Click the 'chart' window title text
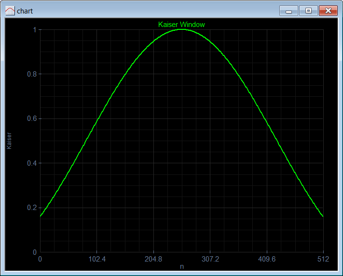The width and height of the screenshot is (343, 276). 25,11
